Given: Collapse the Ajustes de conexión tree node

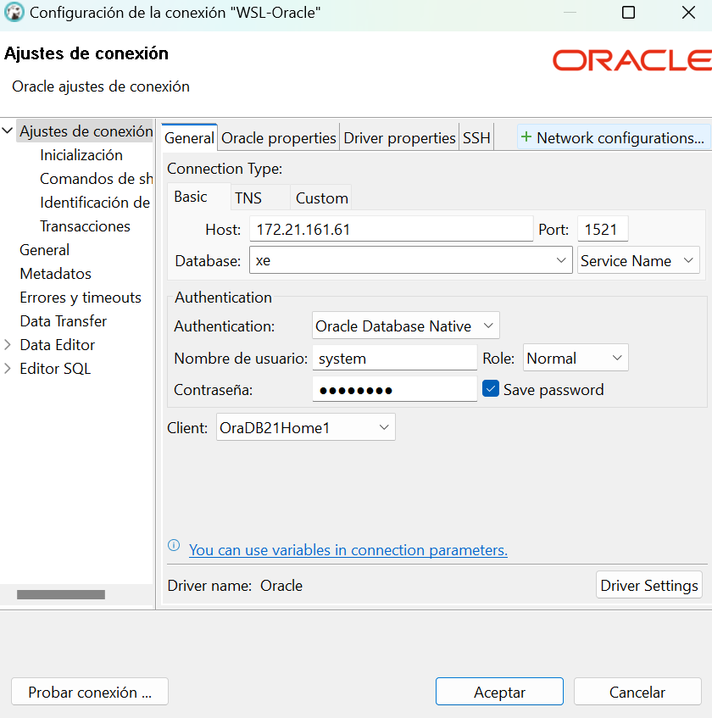Looking at the screenshot, I should [8, 131].
